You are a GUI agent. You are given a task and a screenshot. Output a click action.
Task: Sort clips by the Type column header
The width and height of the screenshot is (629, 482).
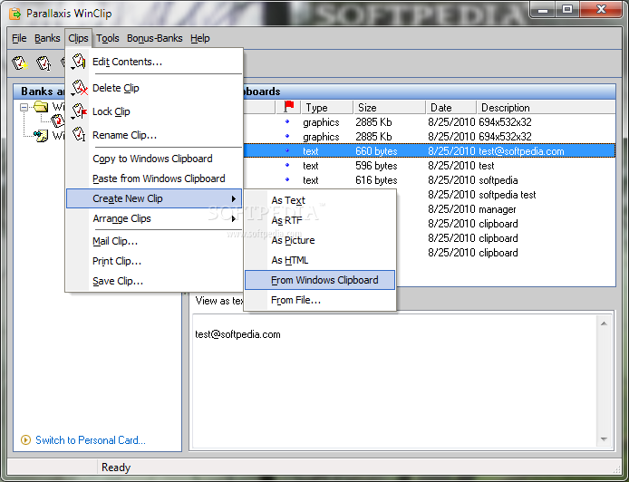click(327, 108)
